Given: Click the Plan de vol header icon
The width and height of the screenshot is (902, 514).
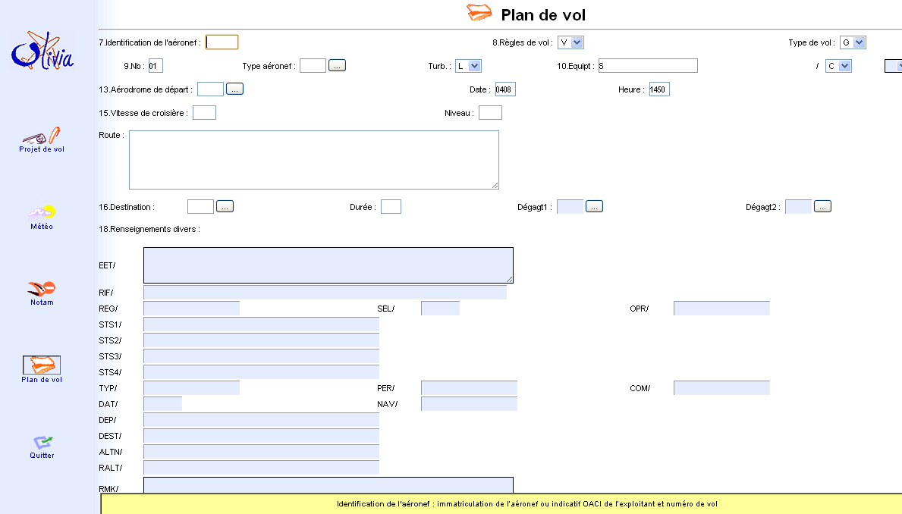Looking at the screenshot, I should click(479, 14).
